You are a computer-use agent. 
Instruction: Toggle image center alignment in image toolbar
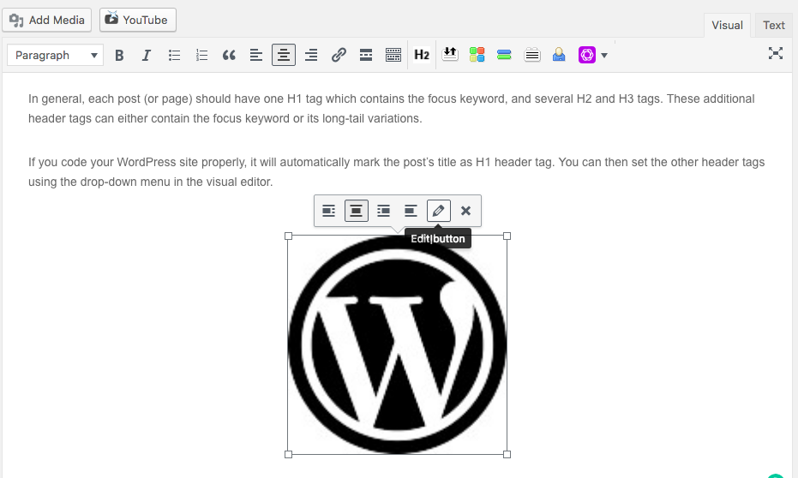pos(357,211)
